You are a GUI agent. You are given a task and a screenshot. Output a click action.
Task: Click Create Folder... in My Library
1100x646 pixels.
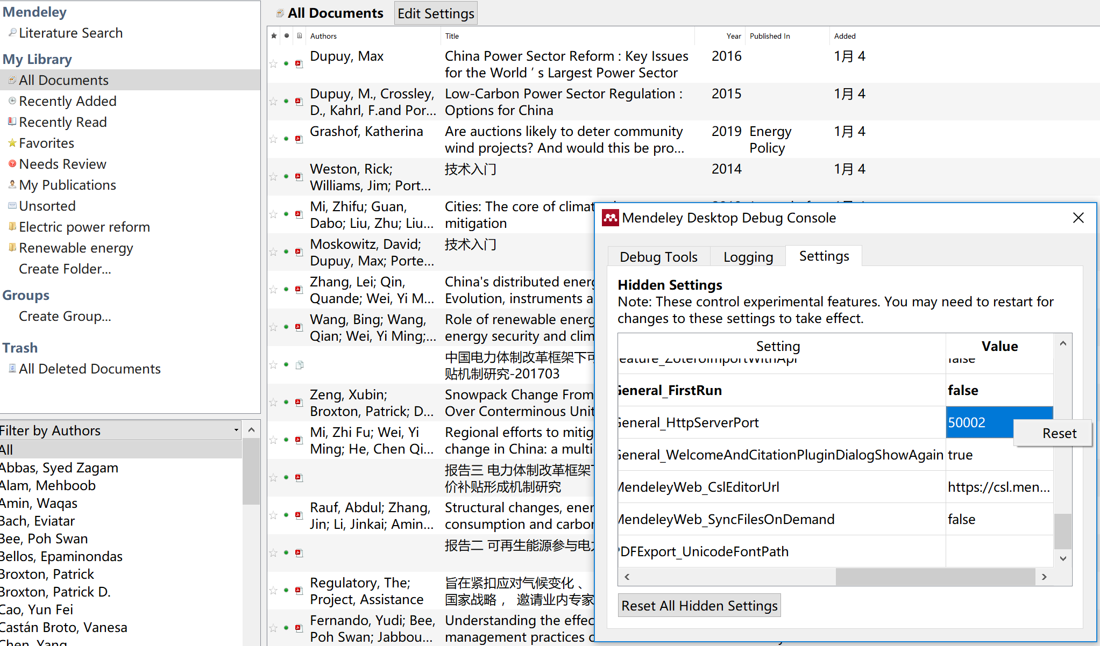coord(65,269)
